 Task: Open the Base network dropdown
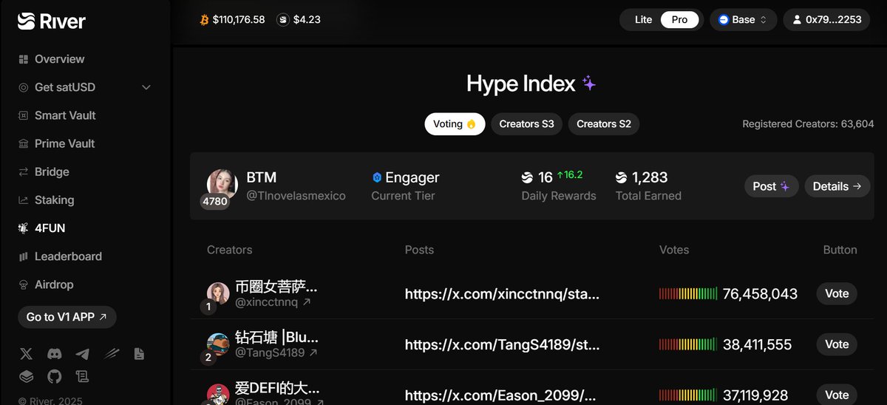743,20
